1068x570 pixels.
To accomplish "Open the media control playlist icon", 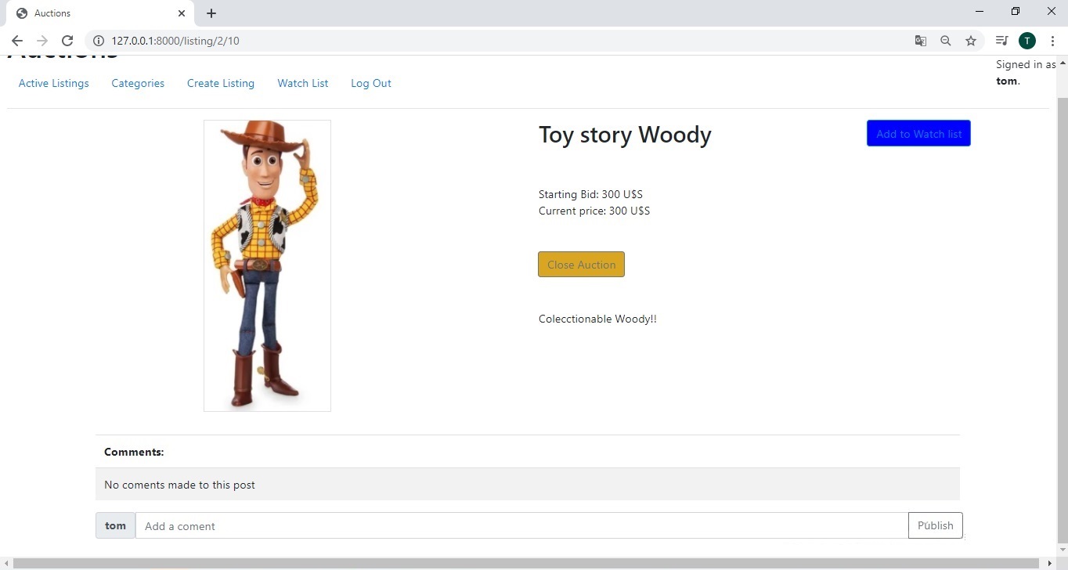I will click(1001, 41).
